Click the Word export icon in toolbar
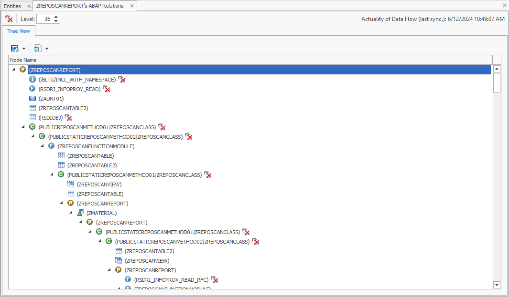 tap(15, 48)
